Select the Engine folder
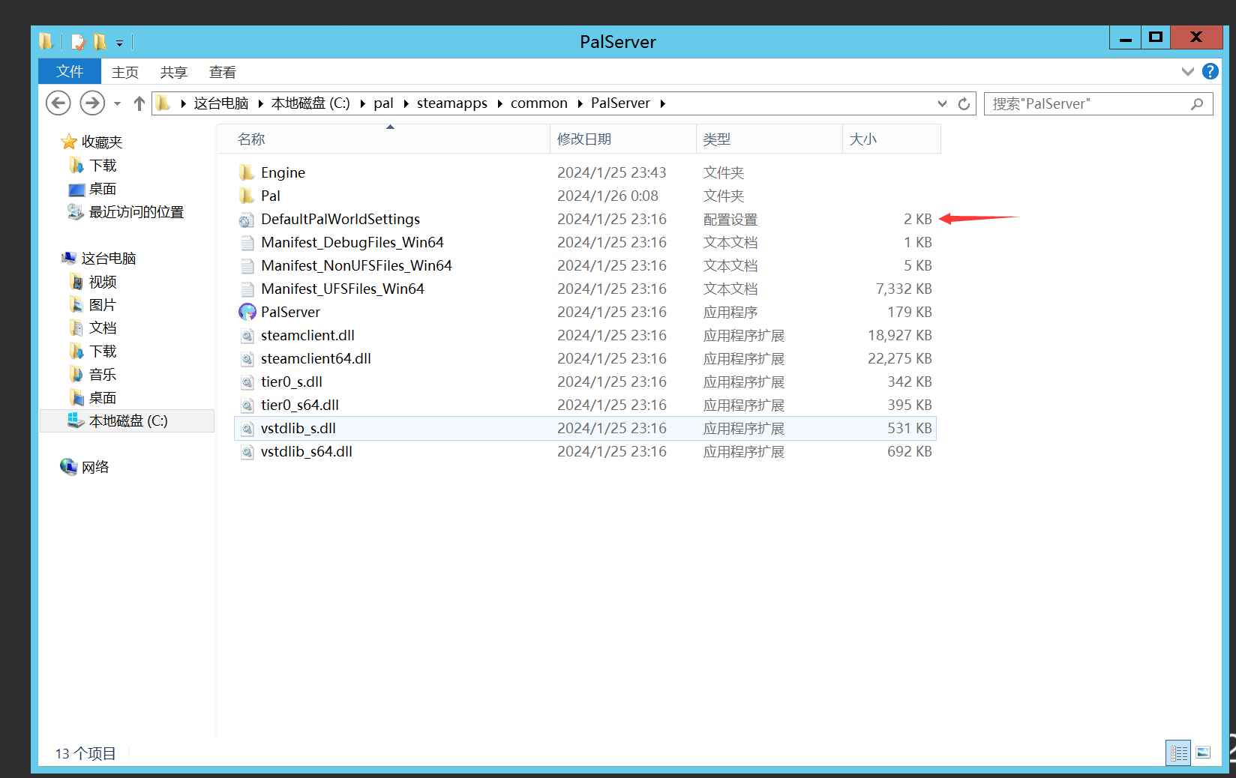Viewport: 1236px width, 778px height. 283,173
